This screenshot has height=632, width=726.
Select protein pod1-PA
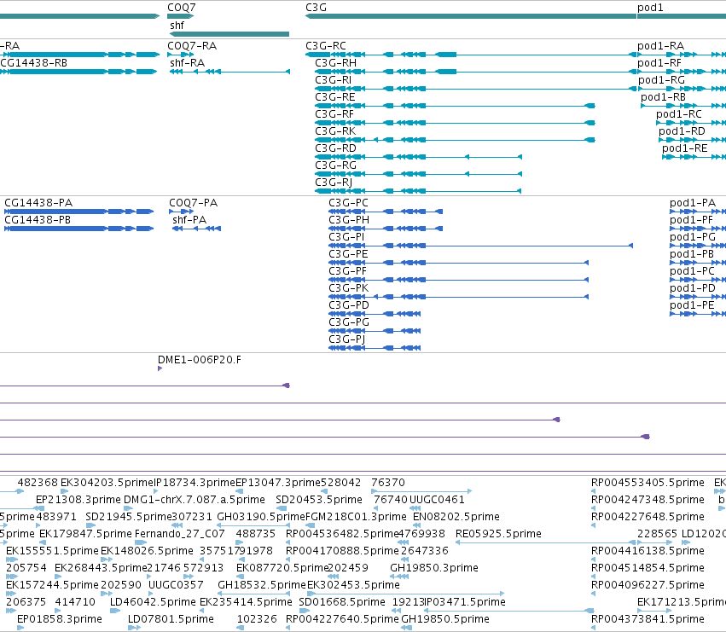[693, 203]
